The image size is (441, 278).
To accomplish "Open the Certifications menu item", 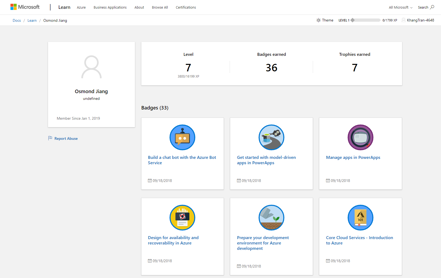I will [x=186, y=7].
